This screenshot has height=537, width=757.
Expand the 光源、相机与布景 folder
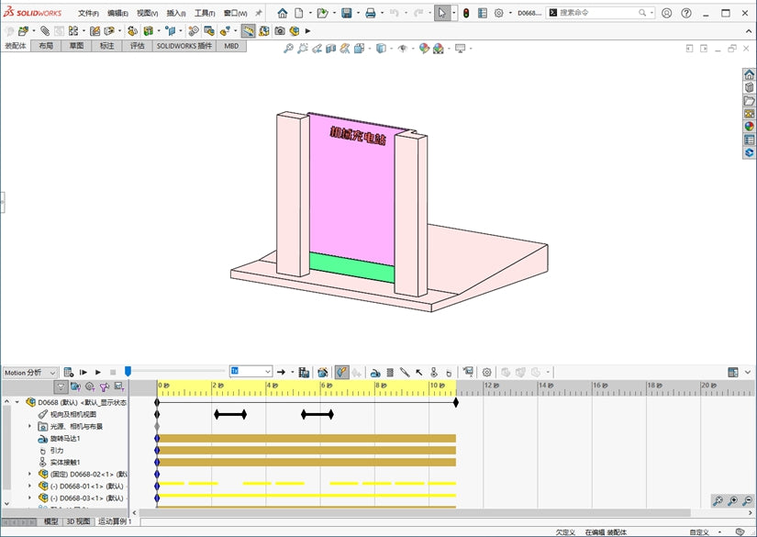click(29, 427)
